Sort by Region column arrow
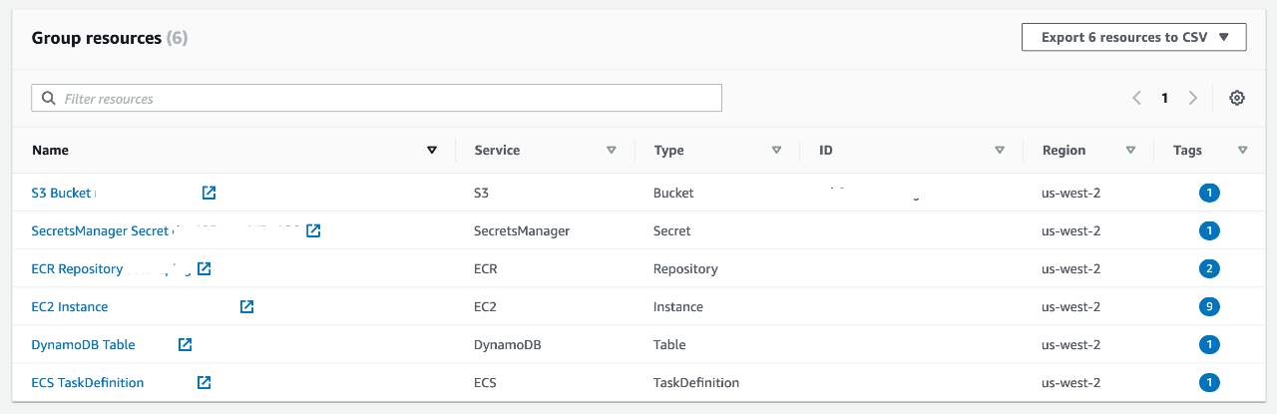 pos(1130,151)
